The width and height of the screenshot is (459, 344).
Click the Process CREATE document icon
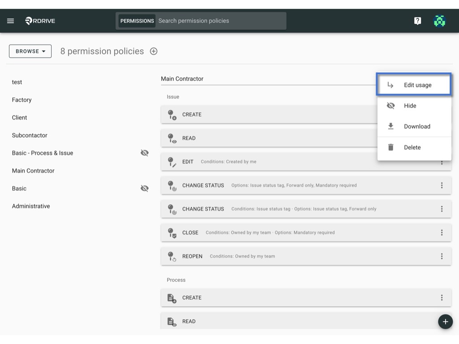coord(172,298)
